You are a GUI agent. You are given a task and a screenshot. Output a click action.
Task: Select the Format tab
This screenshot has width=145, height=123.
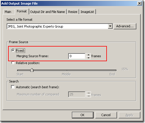[22, 11]
